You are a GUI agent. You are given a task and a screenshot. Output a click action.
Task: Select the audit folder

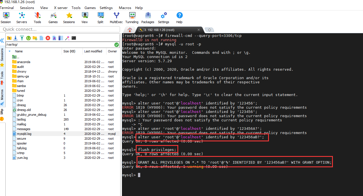pyautogui.click(x=63, y=67)
